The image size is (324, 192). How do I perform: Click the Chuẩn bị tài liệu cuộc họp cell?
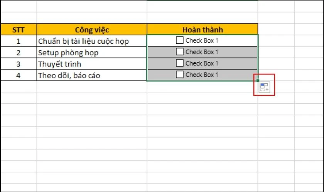(92, 41)
